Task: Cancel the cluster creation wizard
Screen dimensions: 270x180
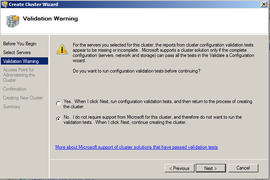Action: (243, 168)
